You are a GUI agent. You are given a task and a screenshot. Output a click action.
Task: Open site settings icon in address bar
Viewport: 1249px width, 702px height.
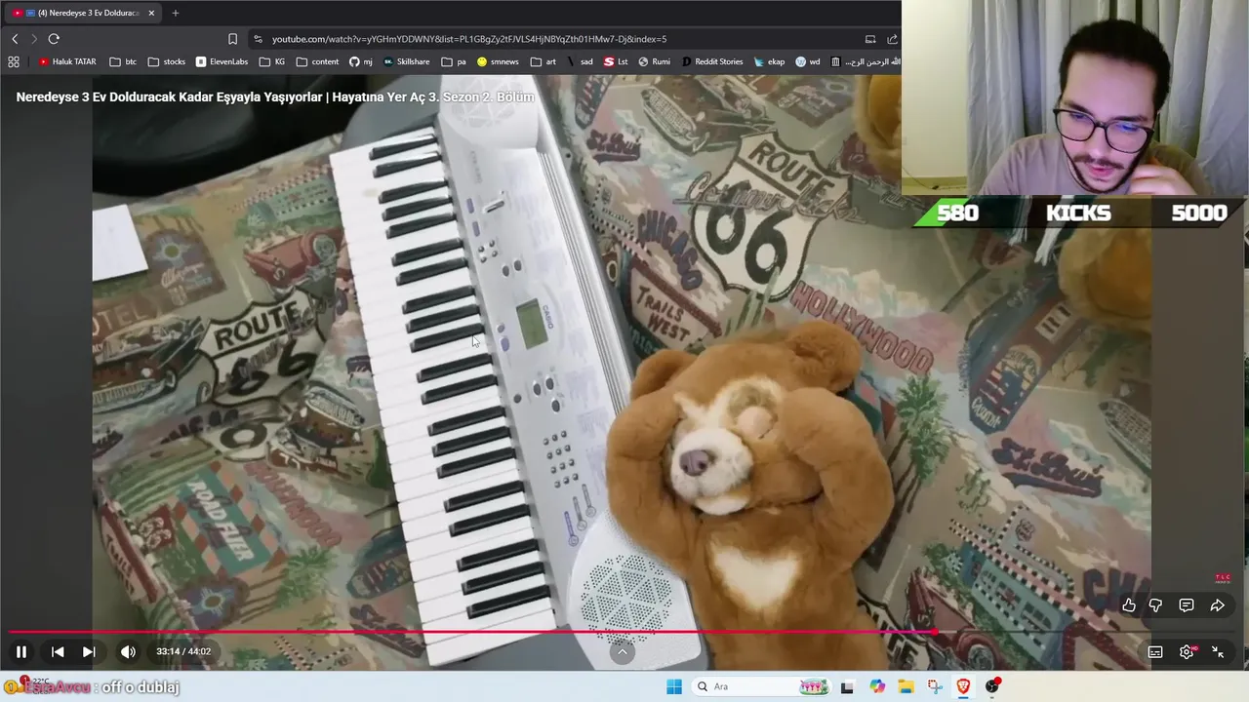point(258,39)
